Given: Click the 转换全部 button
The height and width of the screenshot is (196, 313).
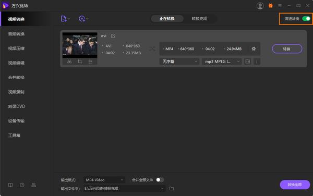Looking at the screenshot, I should [295, 185].
